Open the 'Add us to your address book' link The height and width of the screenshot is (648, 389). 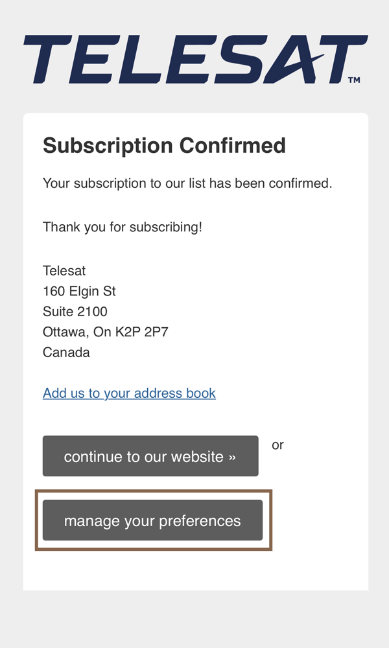[129, 393]
